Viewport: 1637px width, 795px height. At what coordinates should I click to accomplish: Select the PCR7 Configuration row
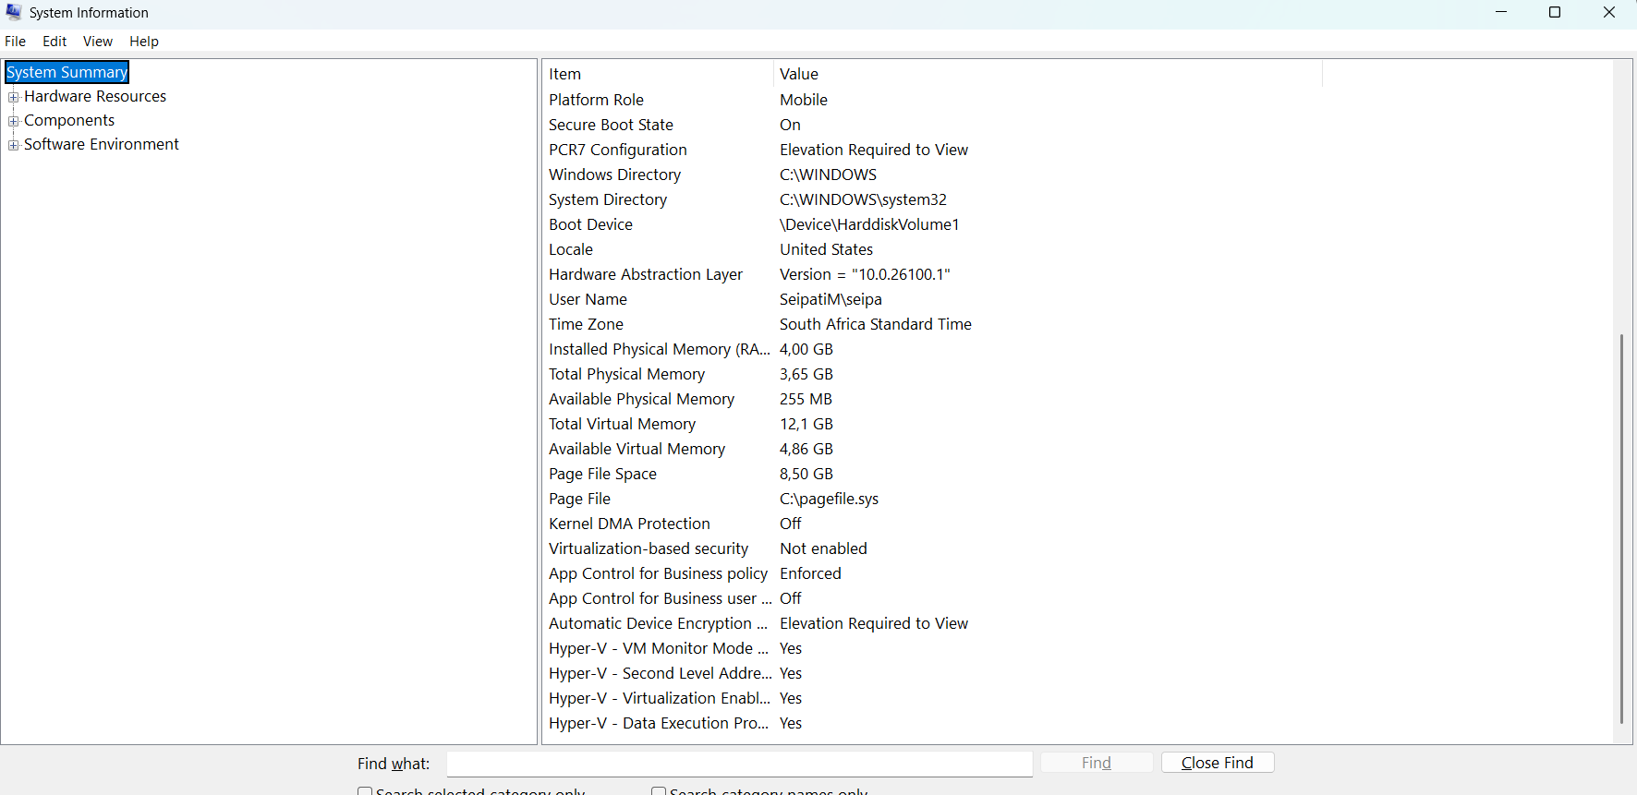point(933,150)
